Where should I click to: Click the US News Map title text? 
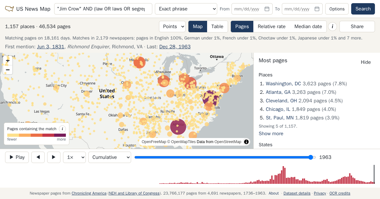(x=33, y=9)
